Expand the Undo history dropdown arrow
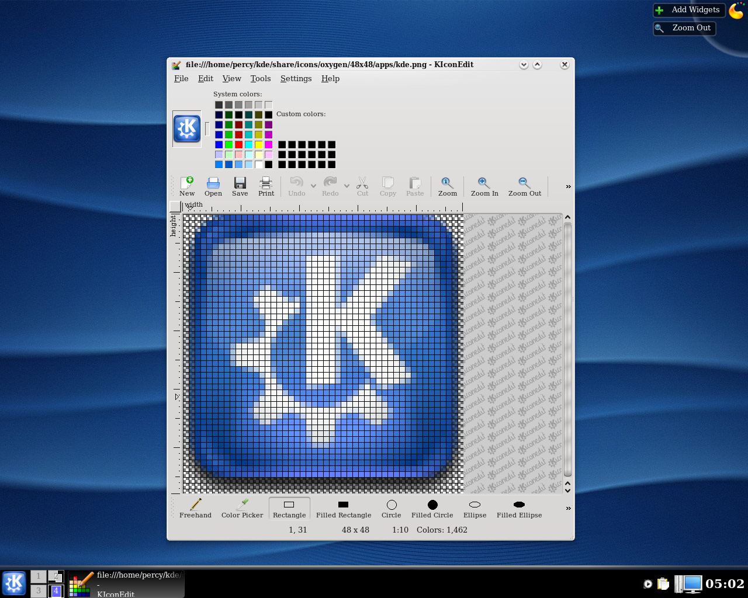This screenshot has width=748, height=598. click(313, 186)
